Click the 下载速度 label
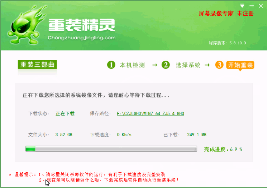Image resolution: width=268 pixels, height=188 pixels. pos(100,134)
